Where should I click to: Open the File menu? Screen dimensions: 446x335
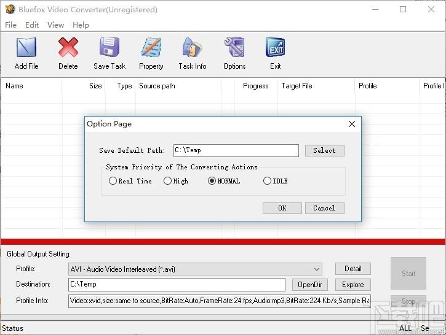(11, 25)
